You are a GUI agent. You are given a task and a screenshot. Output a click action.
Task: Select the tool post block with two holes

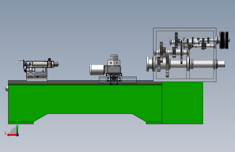114,63
